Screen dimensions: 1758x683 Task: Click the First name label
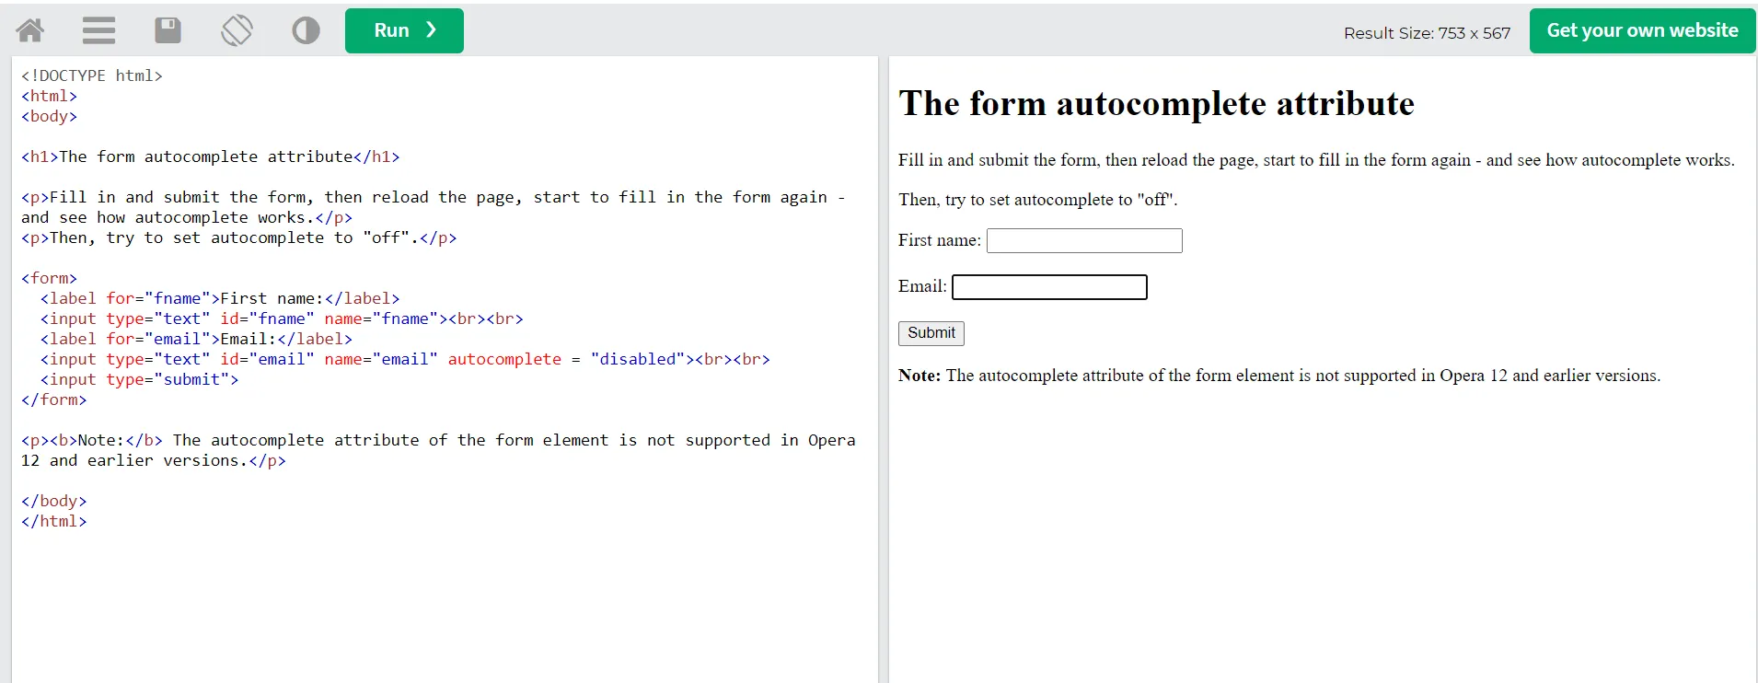(x=940, y=240)
